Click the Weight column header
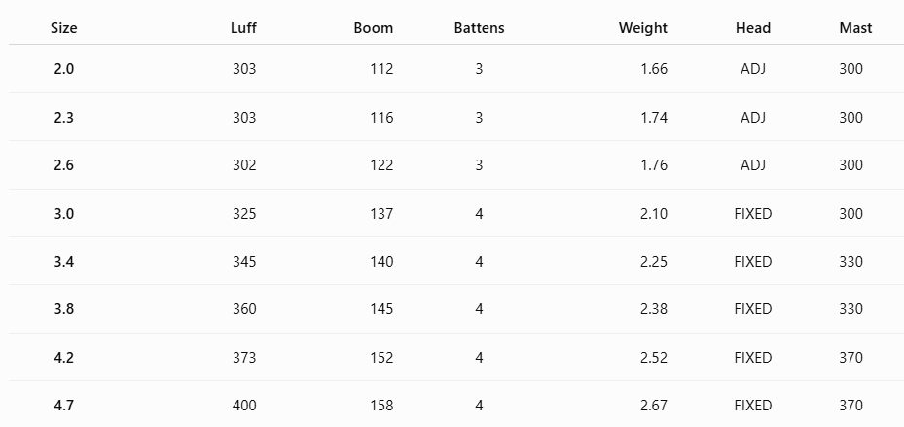The image size is (904, 427). (643, 28)
